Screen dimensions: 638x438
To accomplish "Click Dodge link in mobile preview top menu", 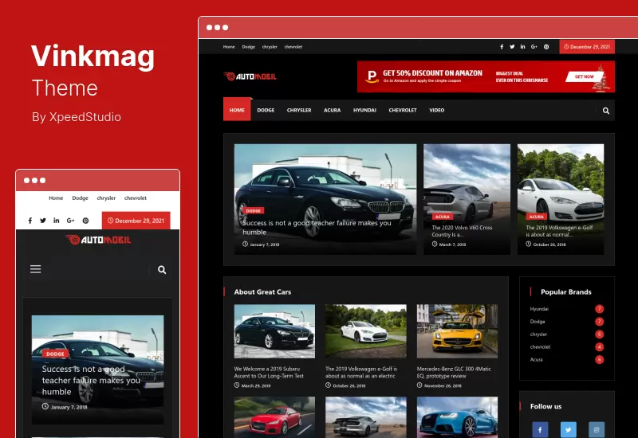I will click(81, 197).
